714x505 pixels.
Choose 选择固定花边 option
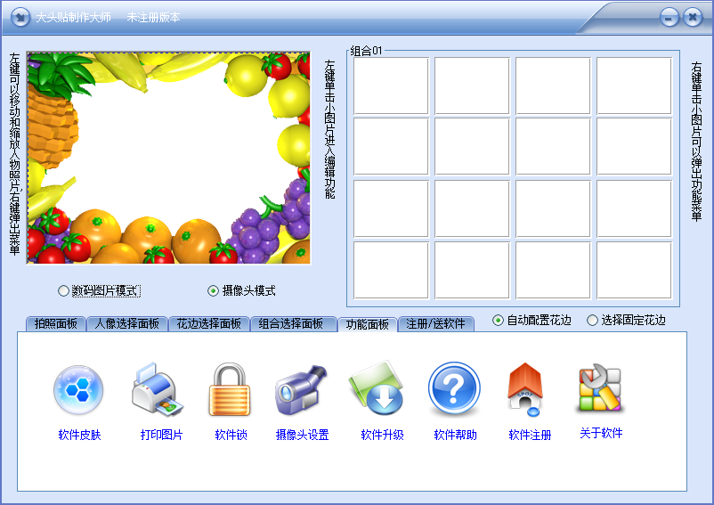593,321
